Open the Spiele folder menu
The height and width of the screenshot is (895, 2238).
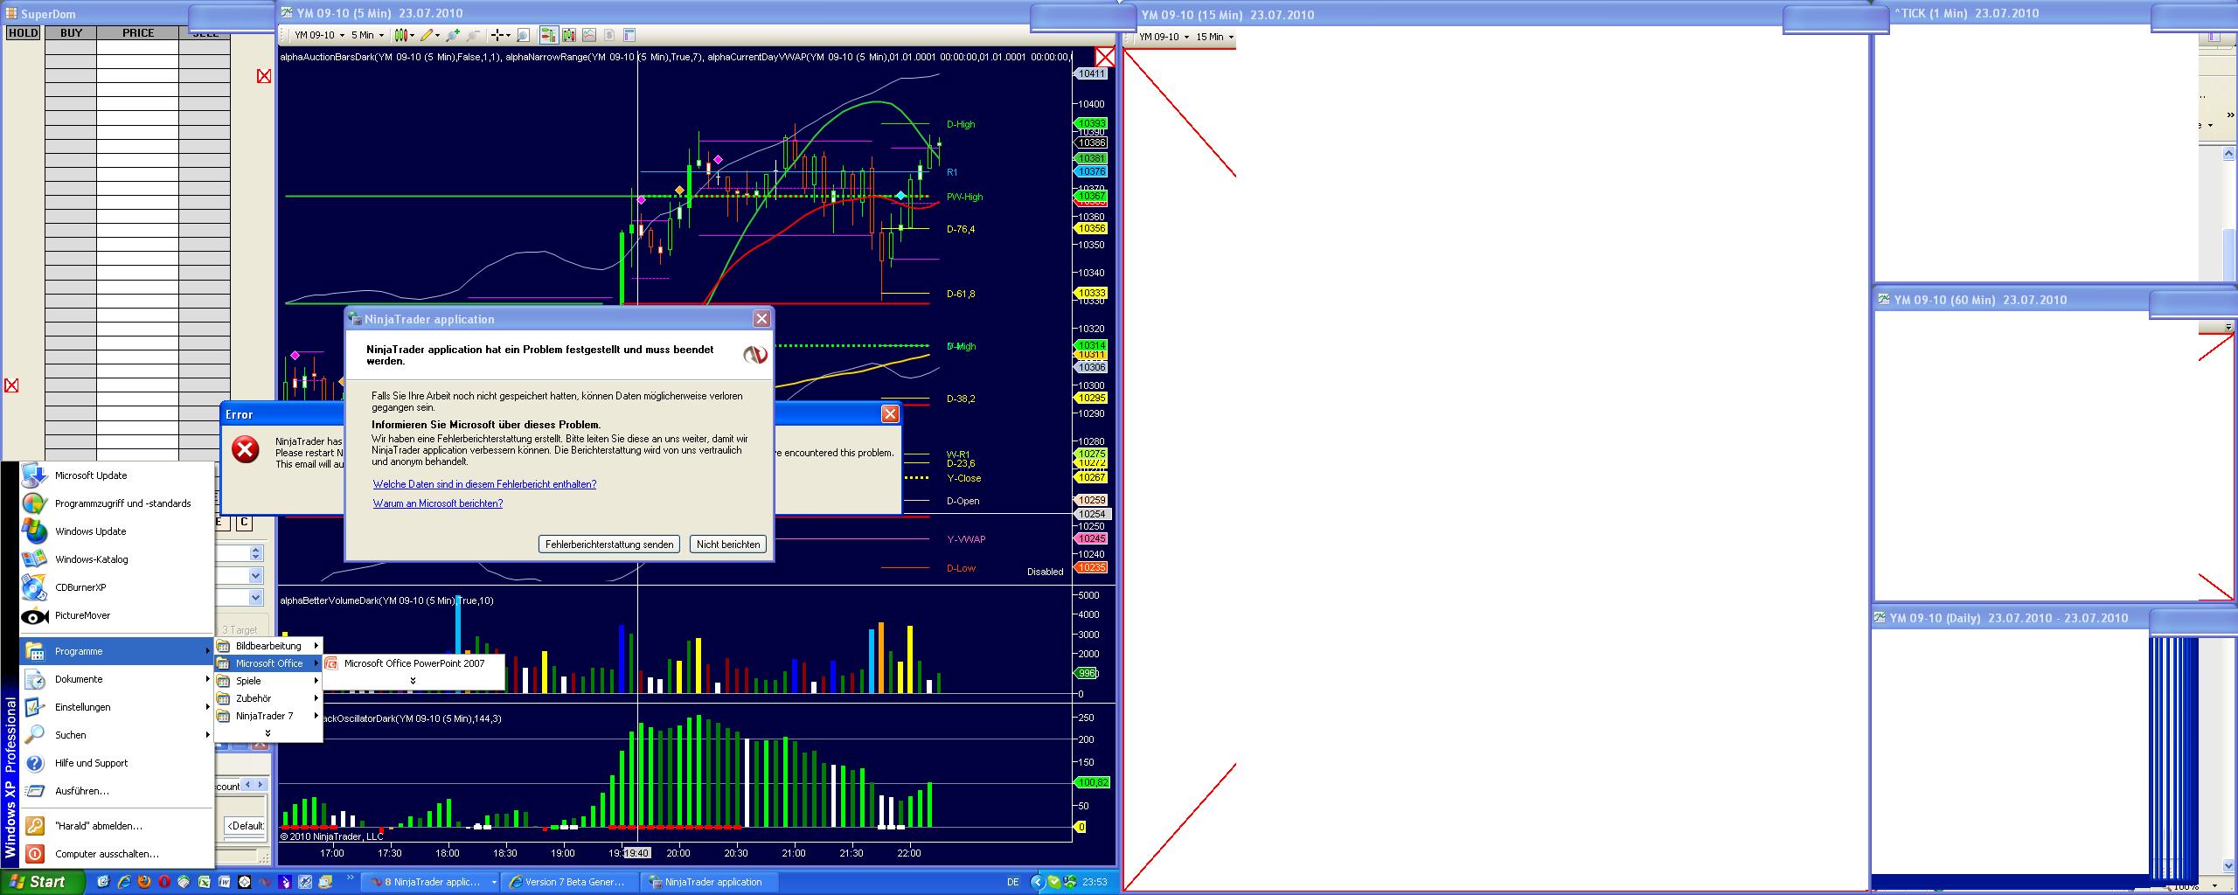click(x=268, y=681)
